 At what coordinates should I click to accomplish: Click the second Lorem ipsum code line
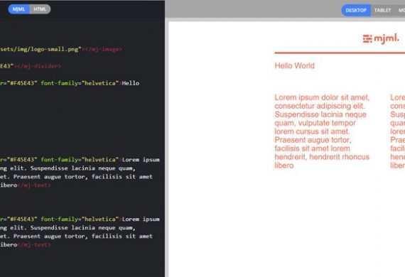tap(80, 219)
